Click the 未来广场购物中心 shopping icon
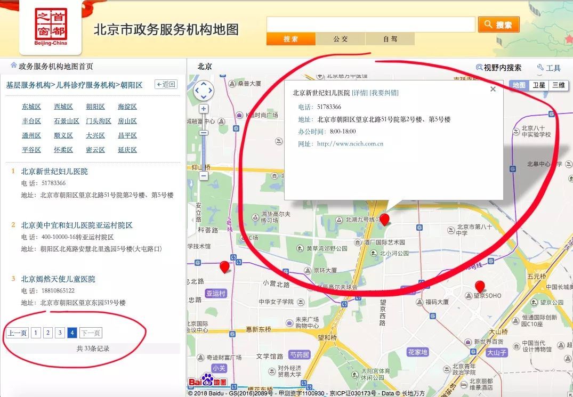 pos(290,323)
